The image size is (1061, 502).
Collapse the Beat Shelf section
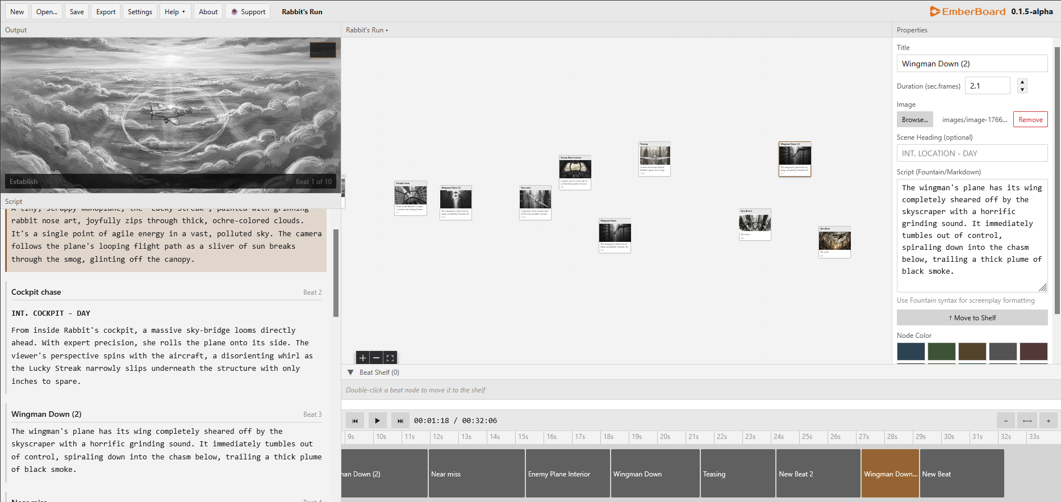[x=350, y=373]
